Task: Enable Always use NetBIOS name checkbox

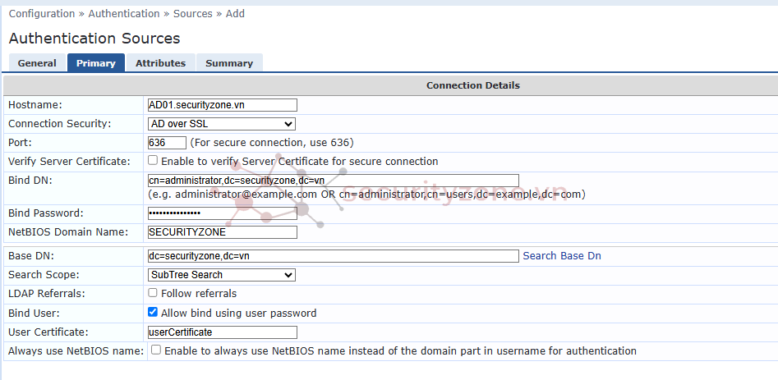Action: tap(156, 350)
